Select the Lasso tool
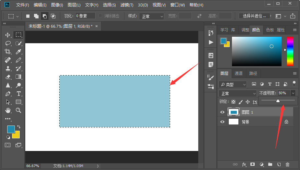The image size is (300, 170). [8, 43]
